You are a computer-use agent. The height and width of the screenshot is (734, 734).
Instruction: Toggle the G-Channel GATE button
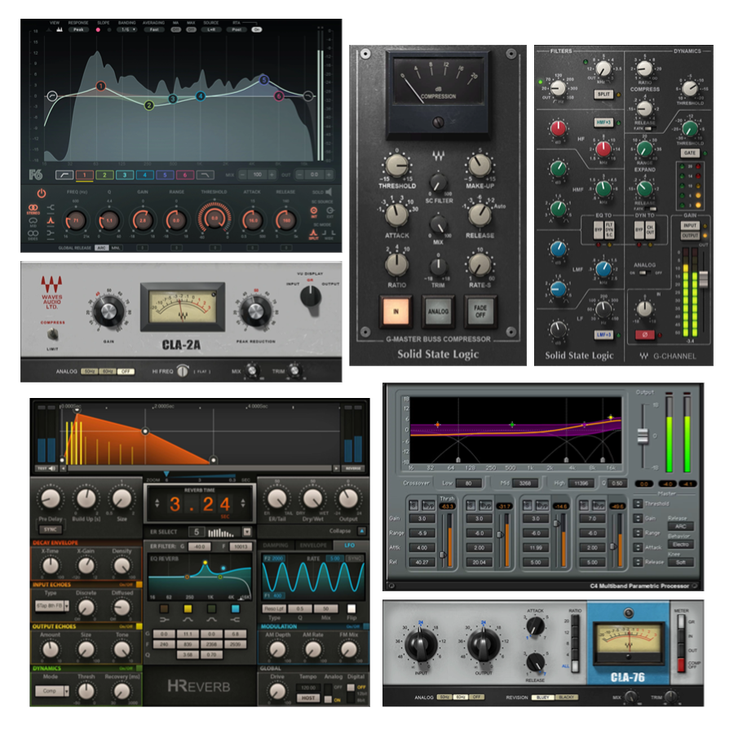tap(689, 153)
